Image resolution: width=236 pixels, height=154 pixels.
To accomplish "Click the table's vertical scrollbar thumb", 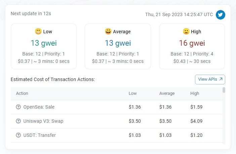I will click(x=224, y=90).
